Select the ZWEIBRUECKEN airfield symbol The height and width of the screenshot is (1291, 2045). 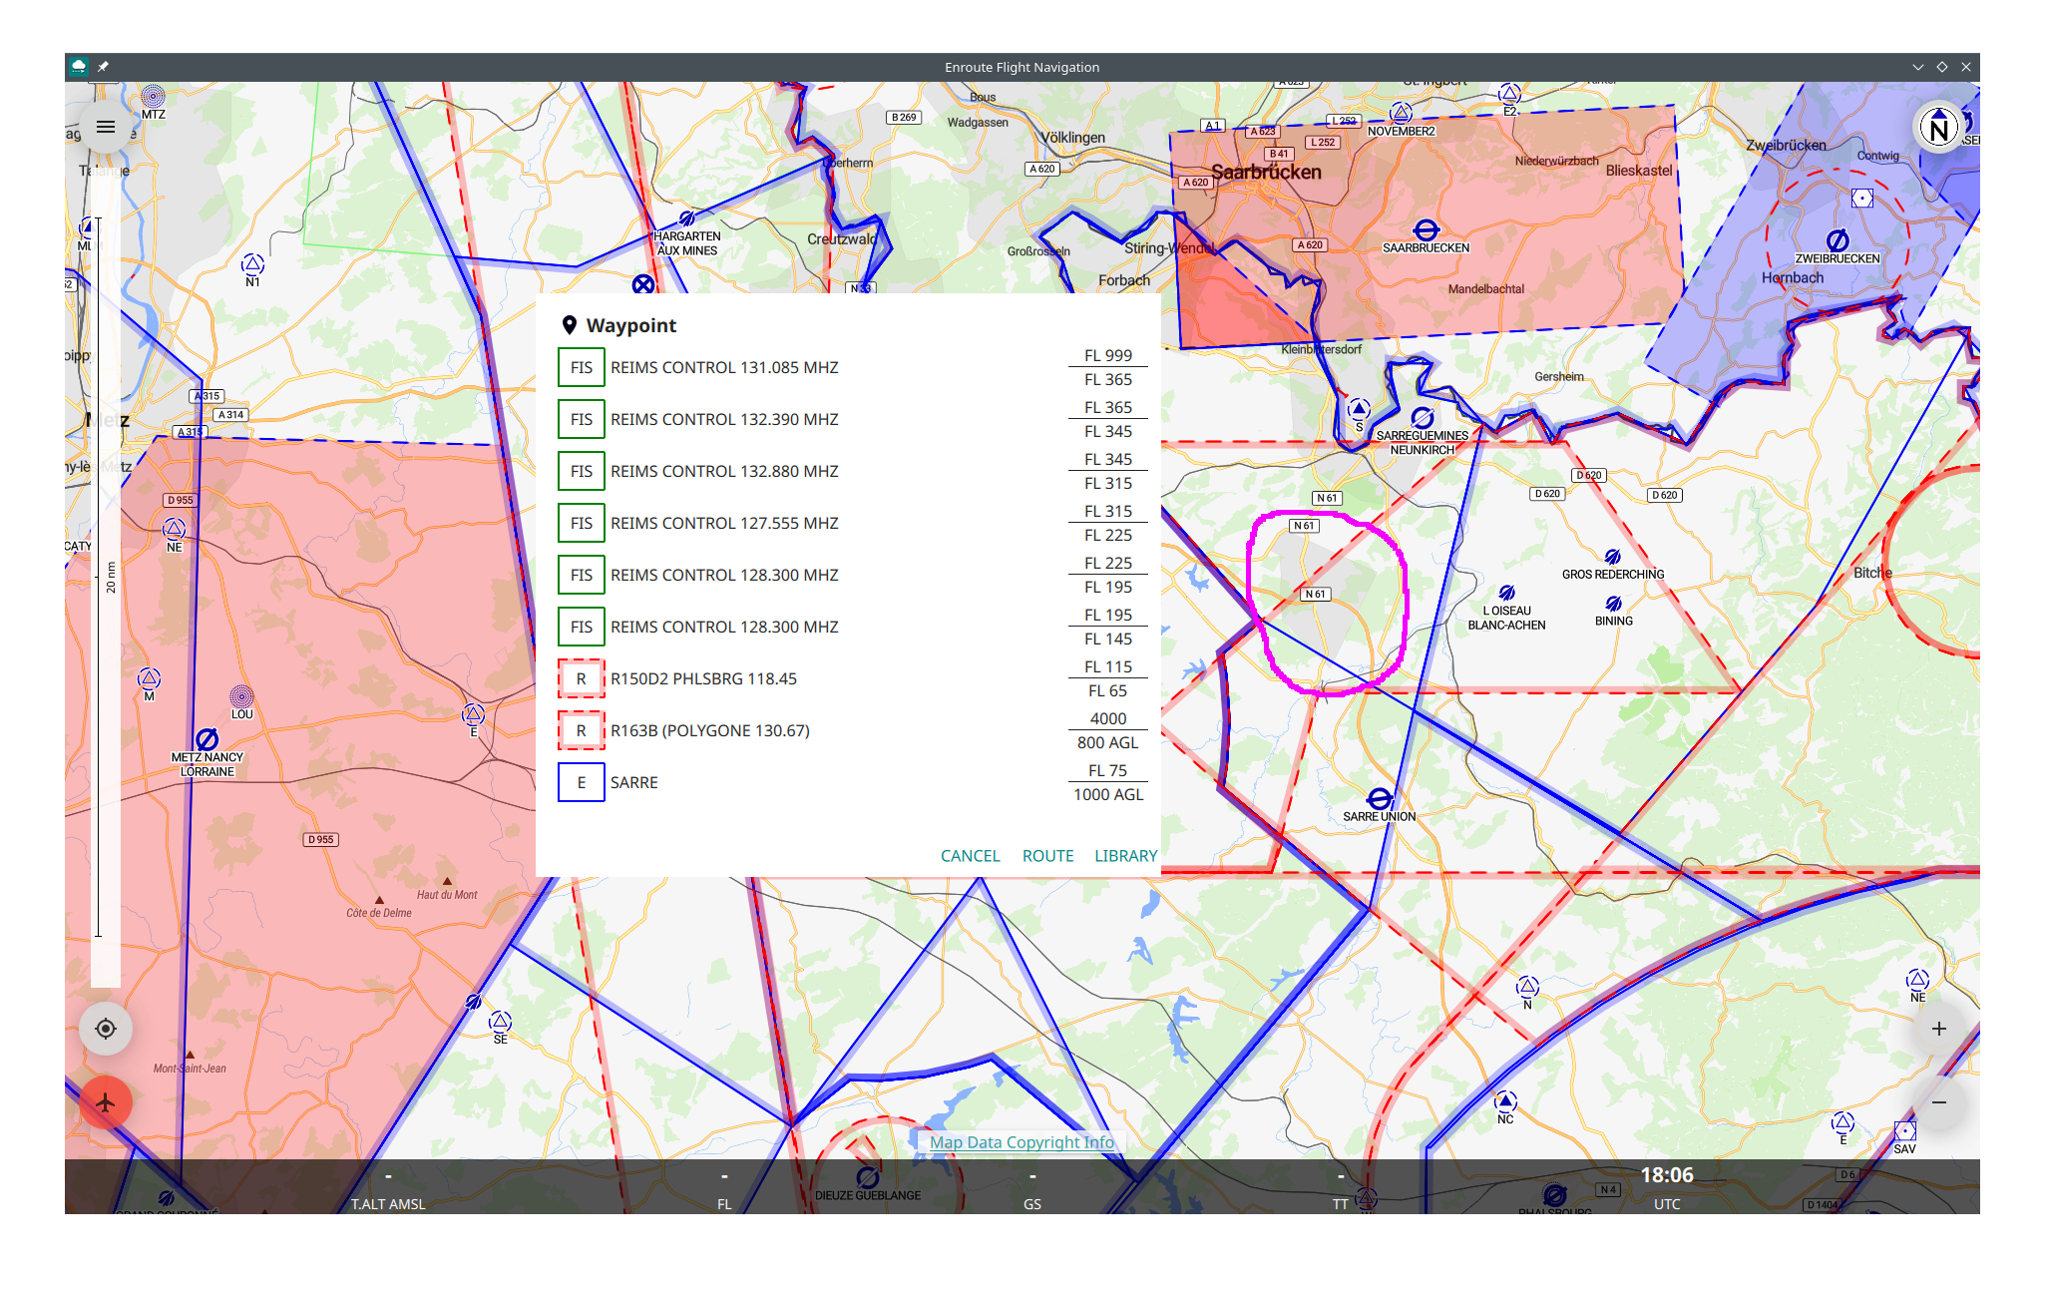click(1838, 240)
